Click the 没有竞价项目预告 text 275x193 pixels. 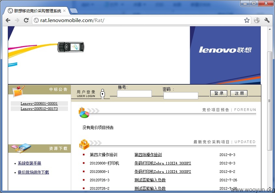click(x=98, y=127)
